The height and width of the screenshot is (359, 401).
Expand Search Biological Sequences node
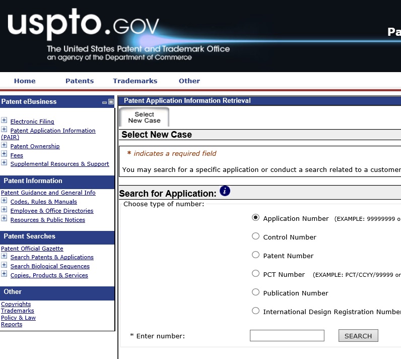coord(4,265)
